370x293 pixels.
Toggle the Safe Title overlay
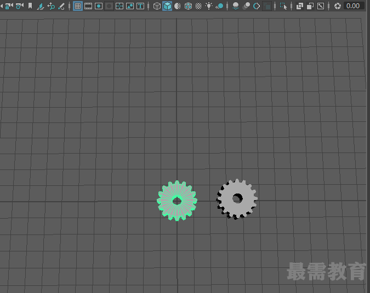click(140, 6)
